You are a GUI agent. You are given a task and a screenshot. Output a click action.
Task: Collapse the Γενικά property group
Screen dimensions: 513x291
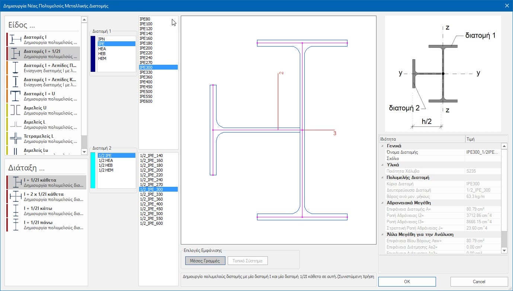[382, 146]
